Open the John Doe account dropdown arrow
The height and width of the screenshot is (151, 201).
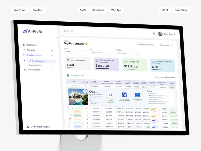tap(174, 34)
